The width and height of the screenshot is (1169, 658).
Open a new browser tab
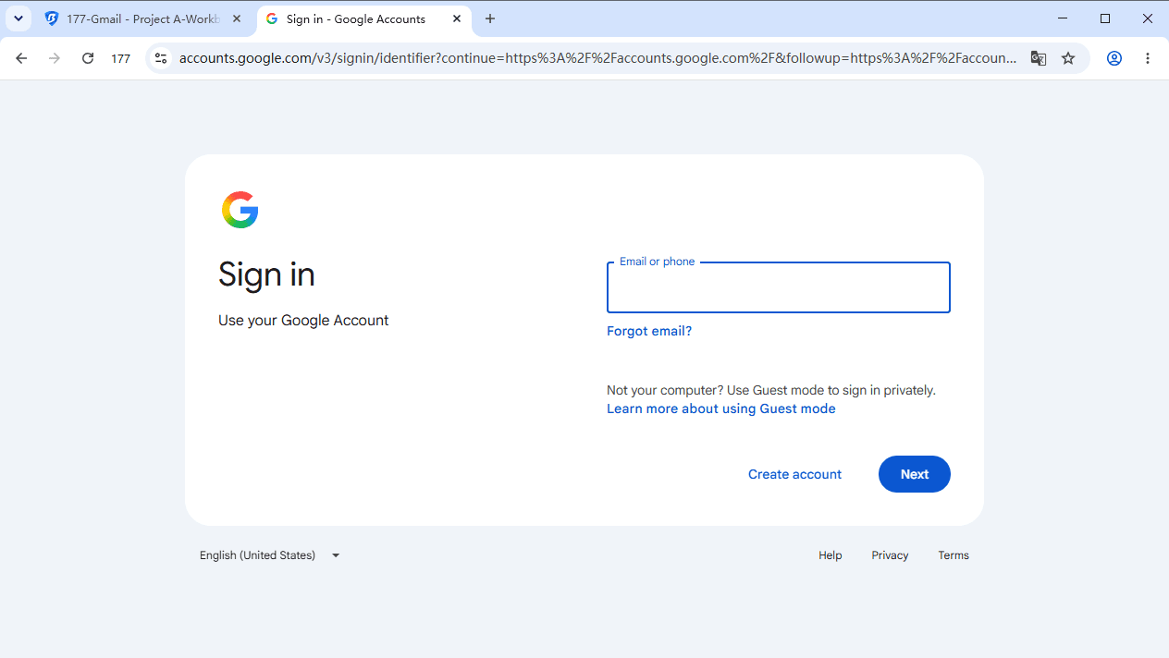pos(490,18)
